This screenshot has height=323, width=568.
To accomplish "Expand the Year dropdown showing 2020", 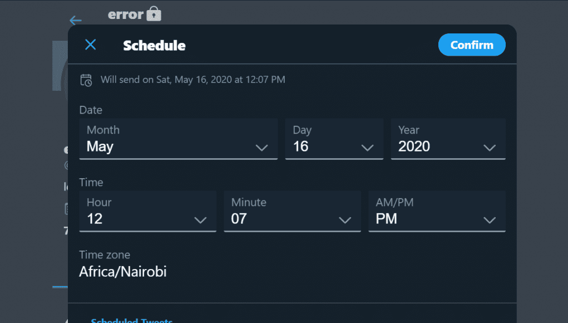I will (x=448, y=139).
